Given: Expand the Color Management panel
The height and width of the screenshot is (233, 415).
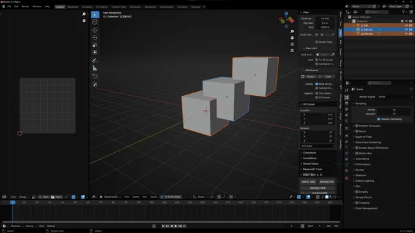Looking at the screenshot, I should (x=366, y=208).
